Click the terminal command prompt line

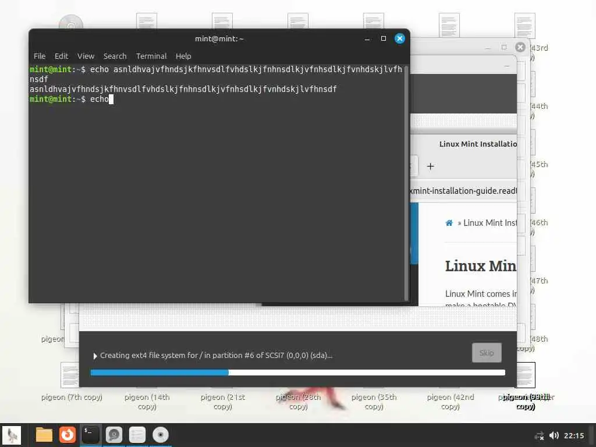[x=72, y=99]
